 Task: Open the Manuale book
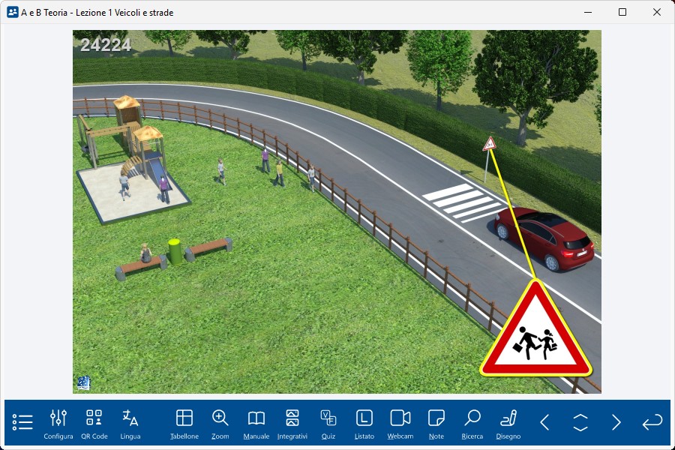point(256,423)
